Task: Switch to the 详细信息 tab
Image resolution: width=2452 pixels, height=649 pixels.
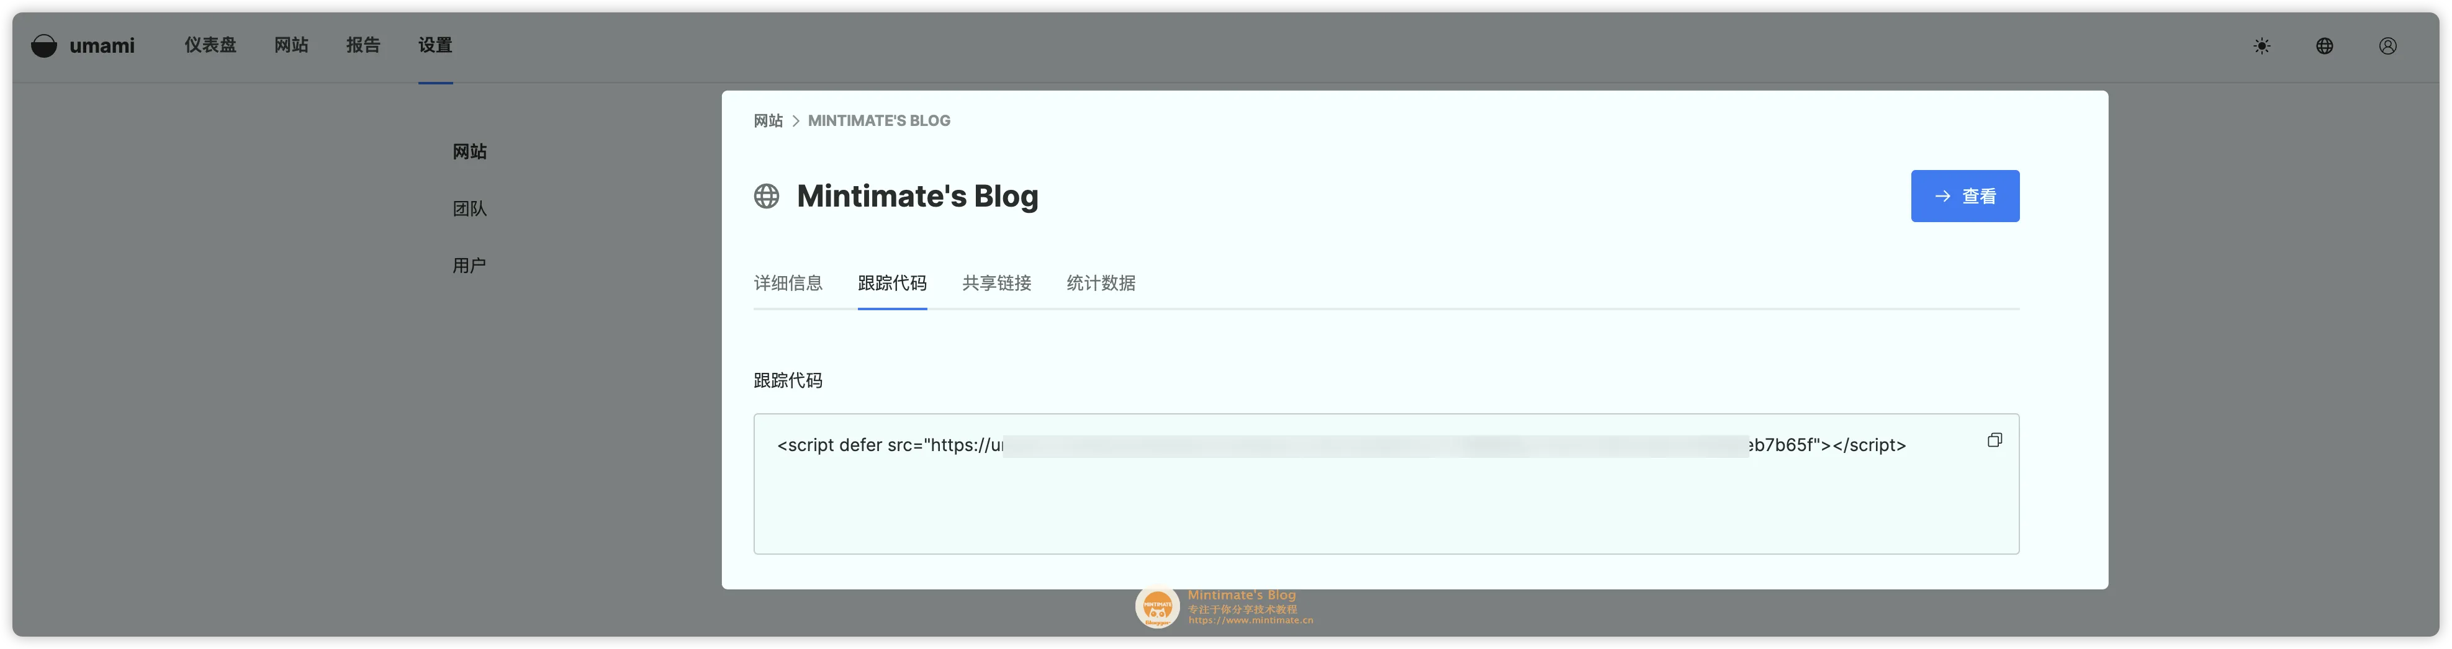Action: [x=788, y=283]
